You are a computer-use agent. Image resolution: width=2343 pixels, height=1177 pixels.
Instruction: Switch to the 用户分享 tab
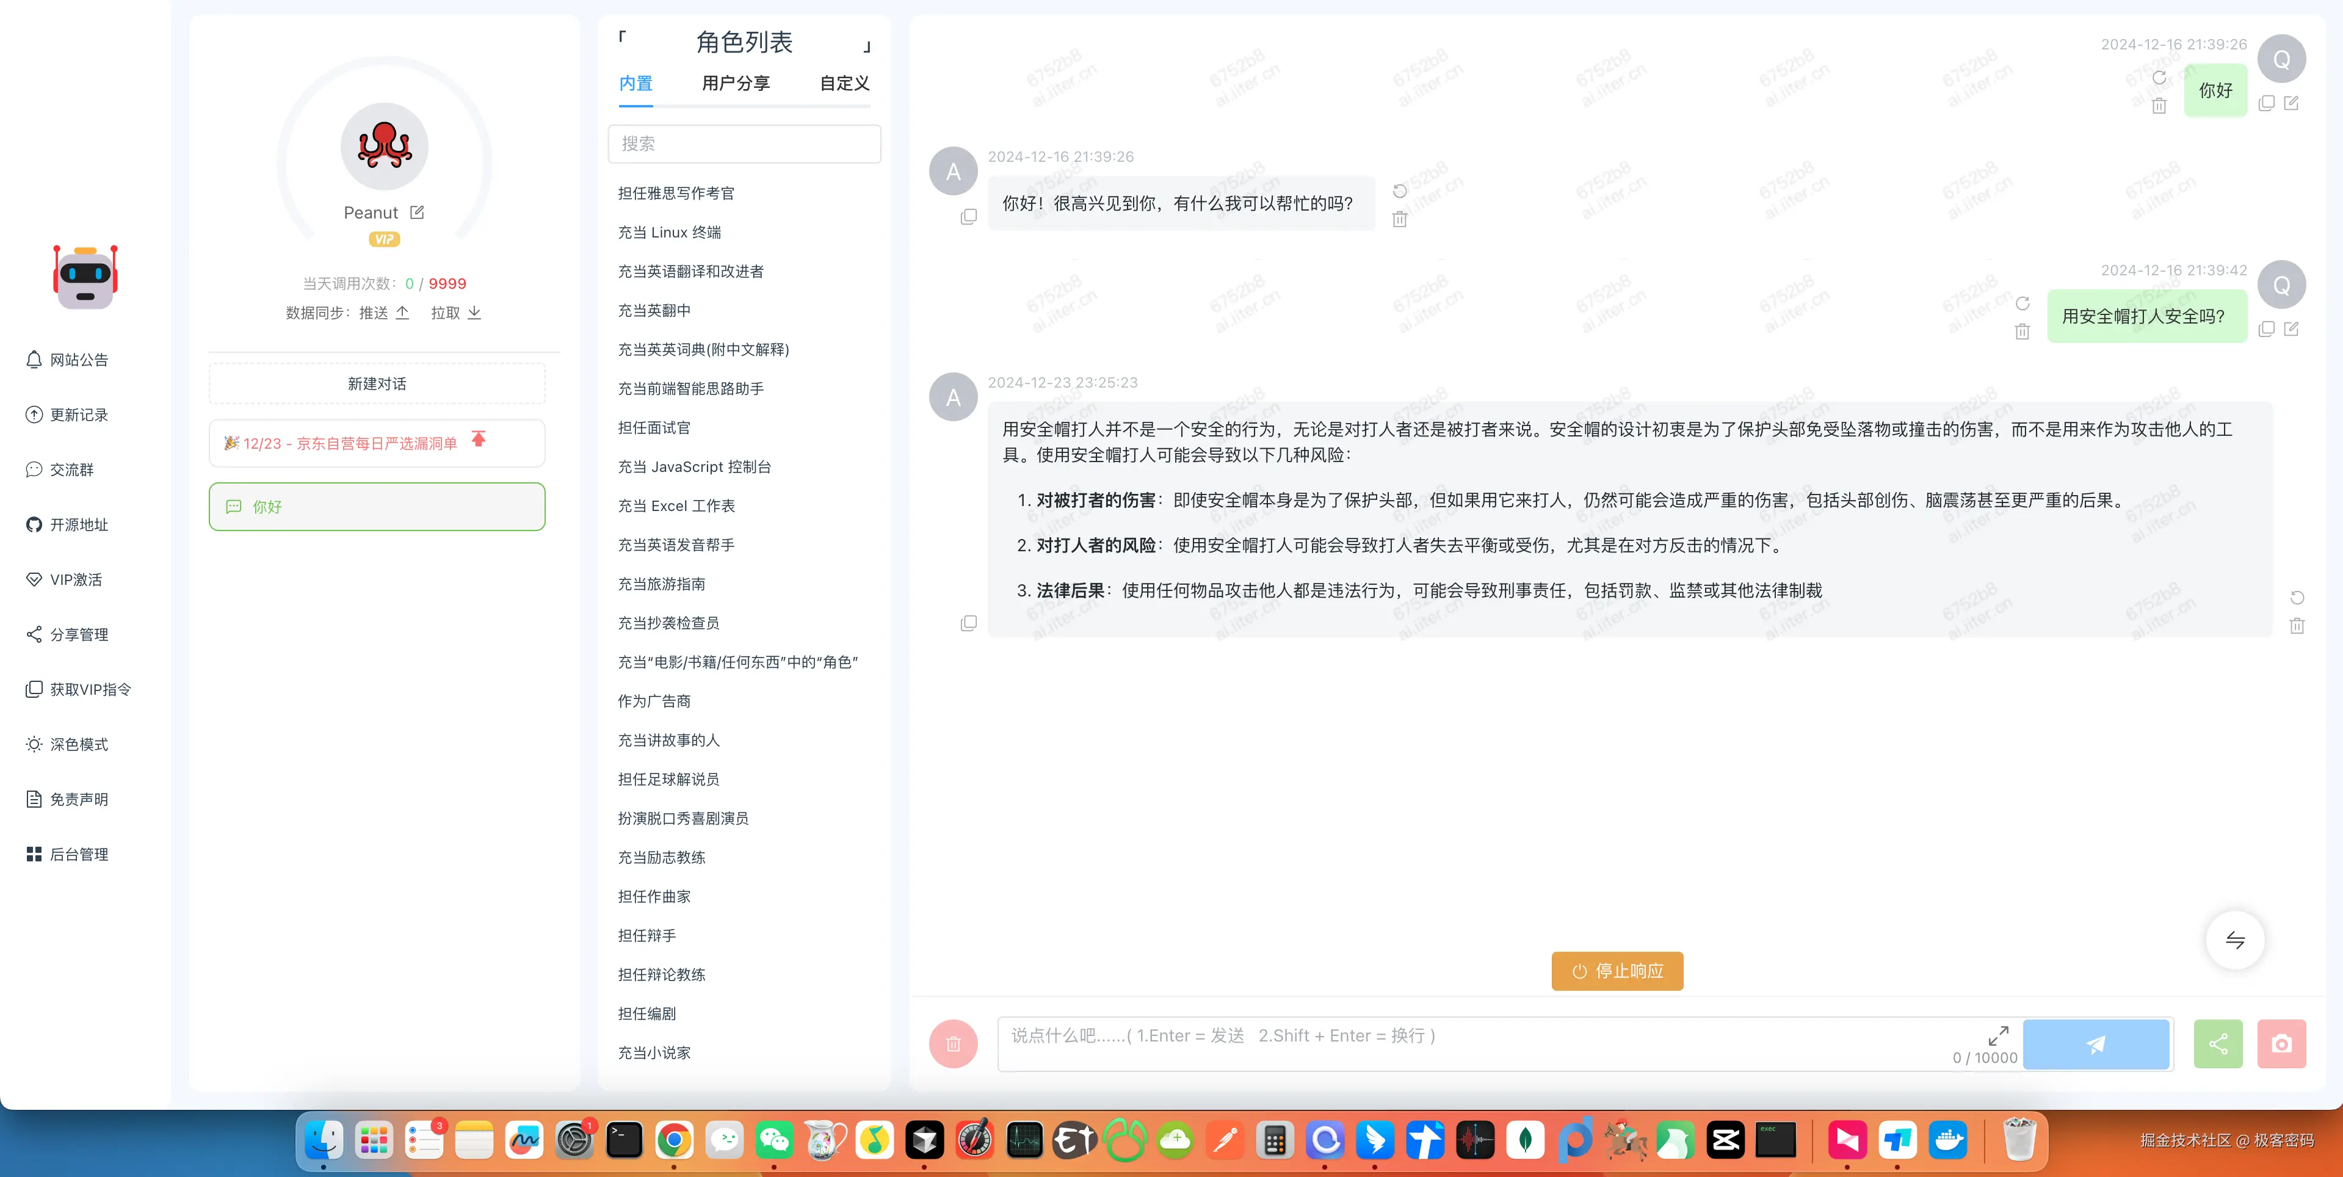[x=735, y=84]
